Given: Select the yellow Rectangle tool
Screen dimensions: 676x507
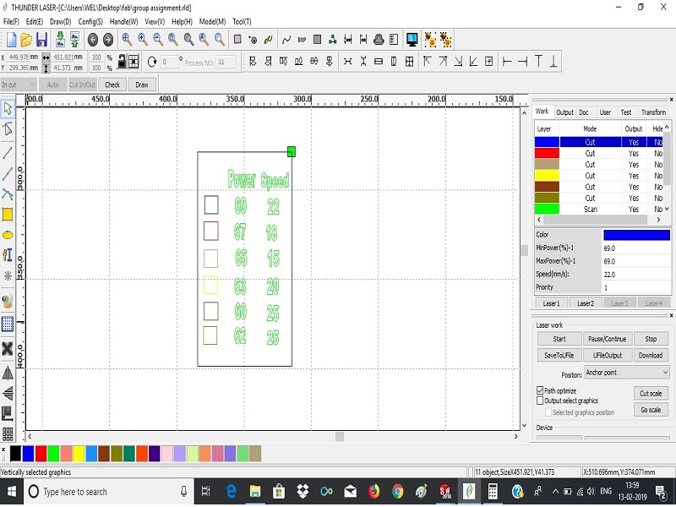Looking at the screenshot, I should coord(8,215).
